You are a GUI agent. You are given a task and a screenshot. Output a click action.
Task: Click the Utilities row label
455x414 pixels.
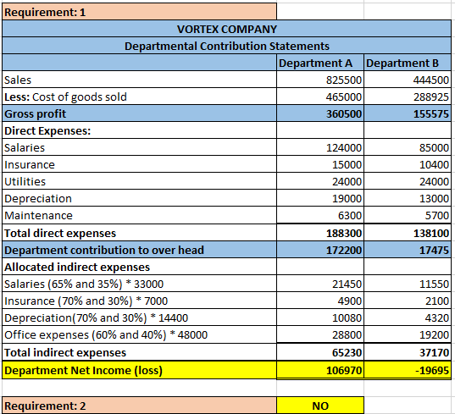(x=139, y=181)
